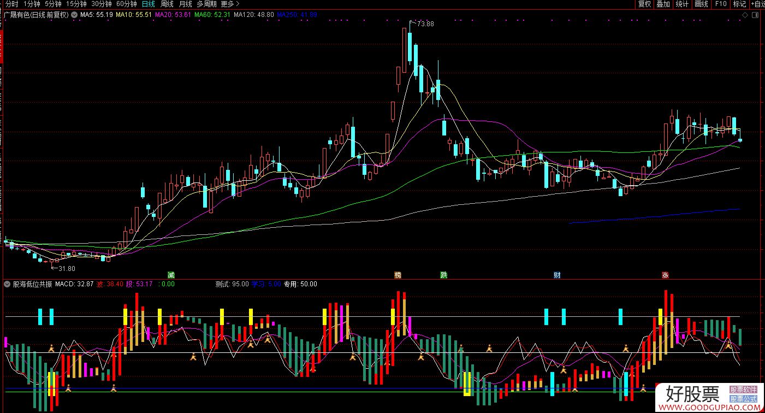Click the orange 榜 event marker

pyautogui.click(x=398, y=275)
